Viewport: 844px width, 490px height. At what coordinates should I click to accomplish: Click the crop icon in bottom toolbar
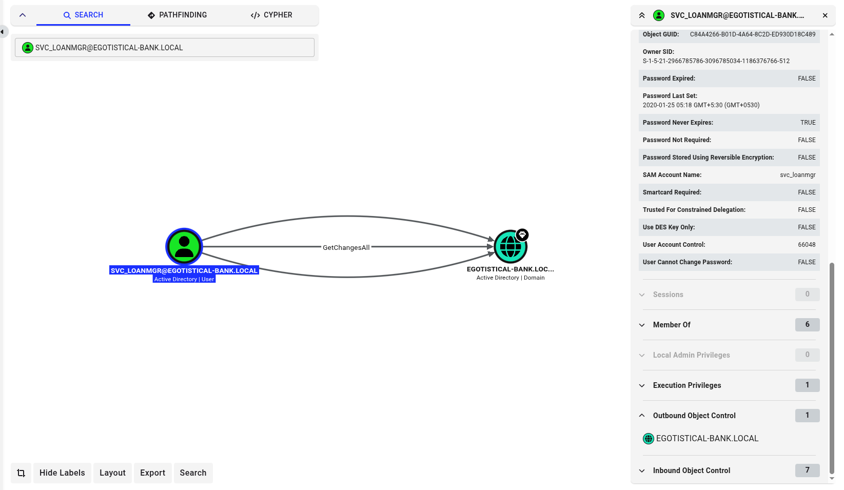(x=21, y=473)
